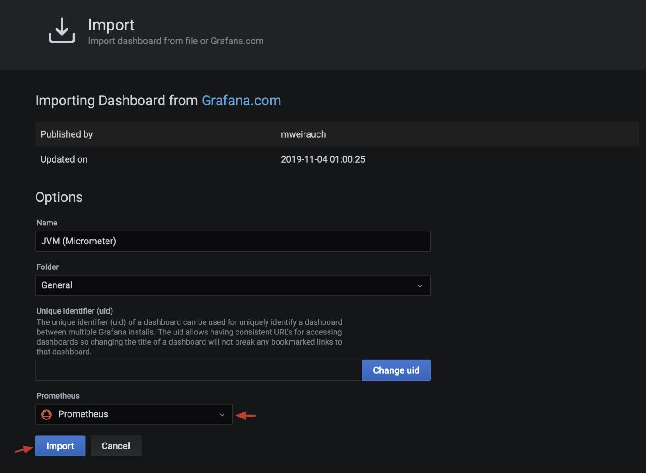Viewport: 646px width, 473px height.
Task: Click the Prometheus label above the dropdown
Action: click(58, 396)
